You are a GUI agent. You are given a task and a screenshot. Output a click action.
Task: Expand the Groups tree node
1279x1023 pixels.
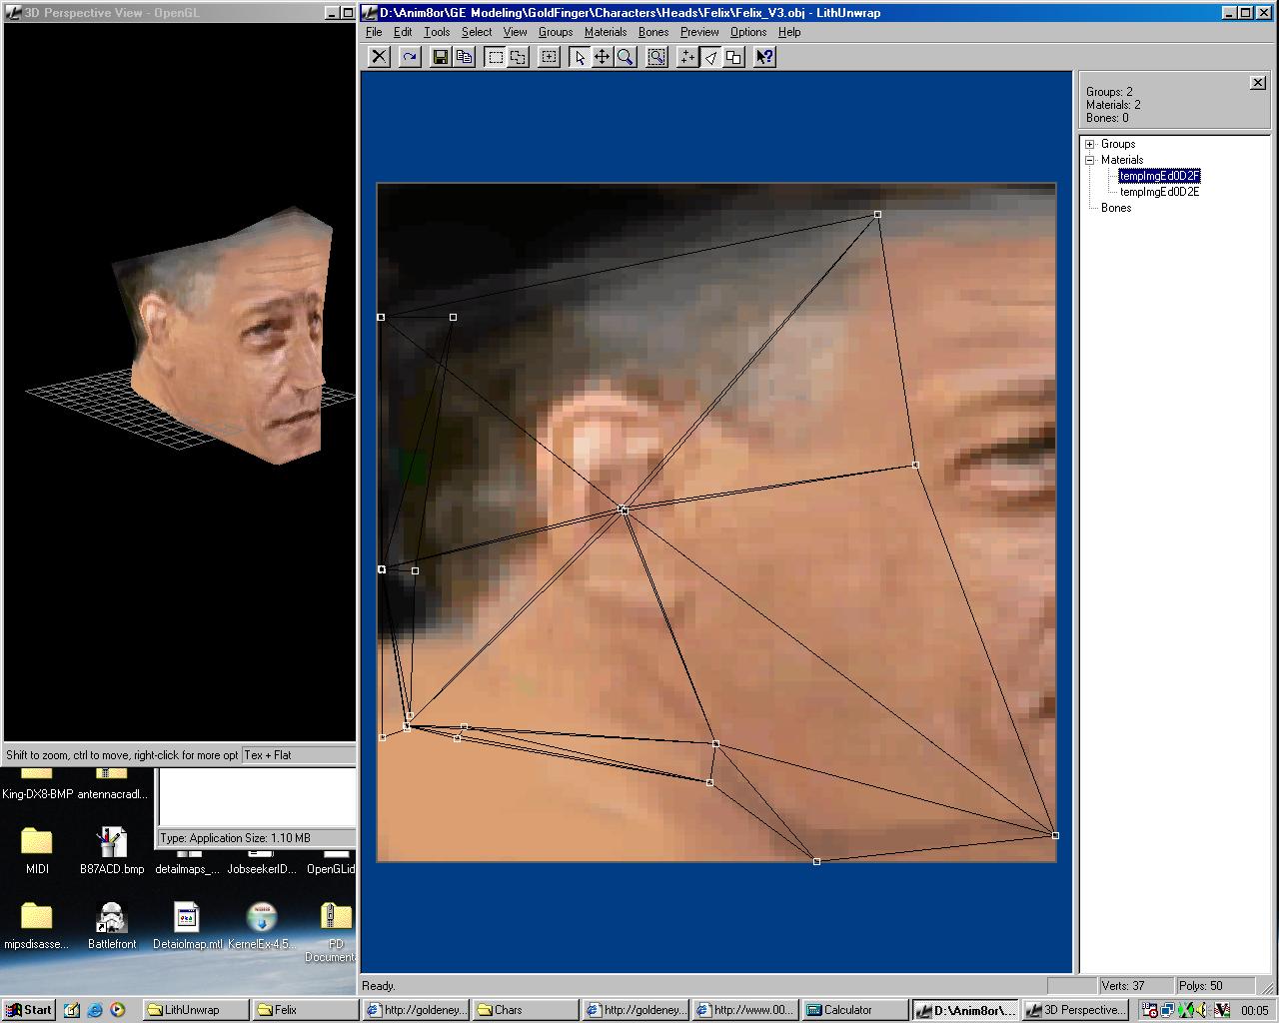point(1090,144)
